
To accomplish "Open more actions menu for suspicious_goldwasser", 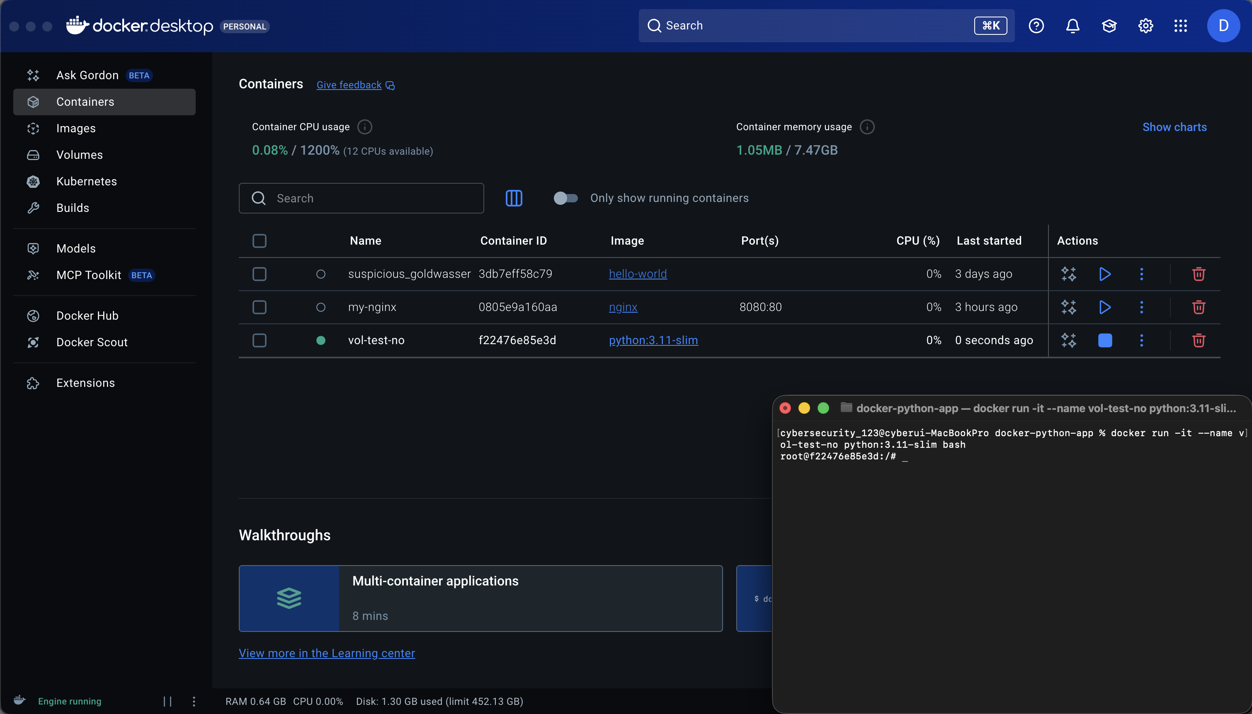I will click(1141, 274).
